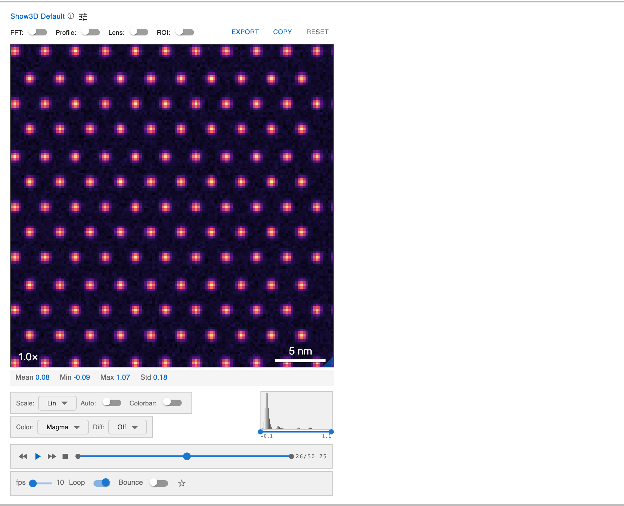Enable the Colorbar toggle
Screen dimensions: 624x506
(172, 403)
